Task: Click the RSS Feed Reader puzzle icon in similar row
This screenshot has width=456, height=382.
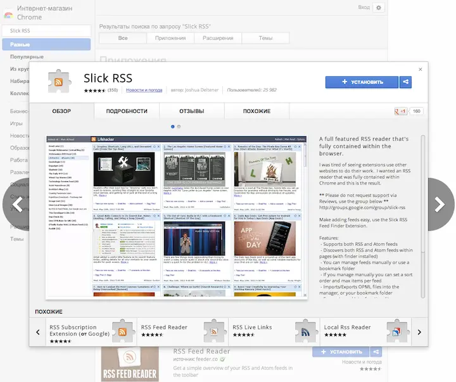Action: click(x=214, y=331)
